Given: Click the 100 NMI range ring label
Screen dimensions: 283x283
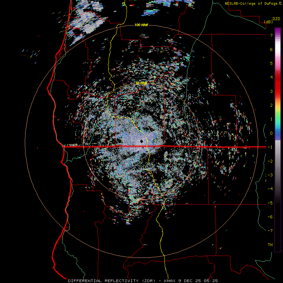Looking at the screenshot, I should (141, 25).
